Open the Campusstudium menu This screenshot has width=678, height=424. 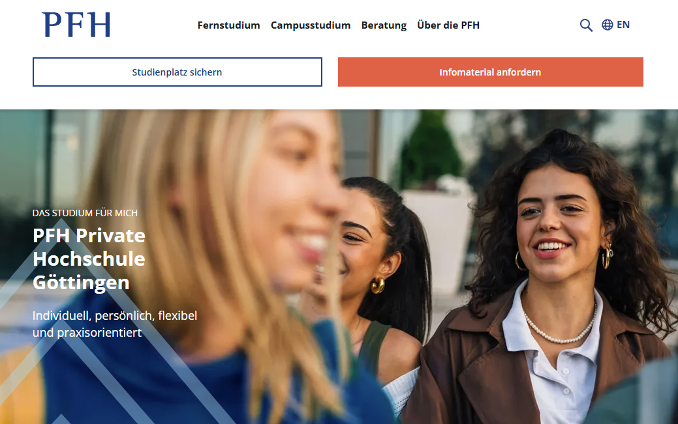click(311, 25)
